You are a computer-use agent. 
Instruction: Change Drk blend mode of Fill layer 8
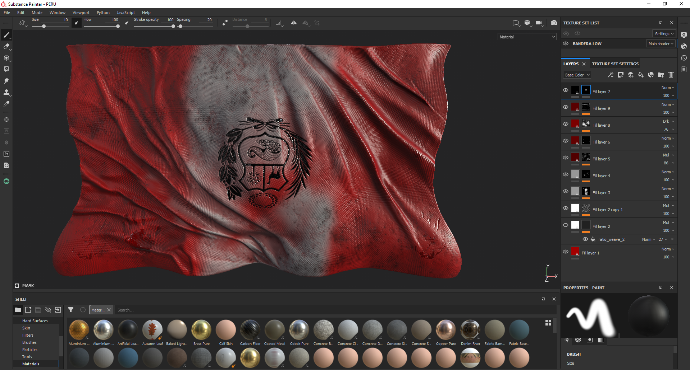[668, 121]
